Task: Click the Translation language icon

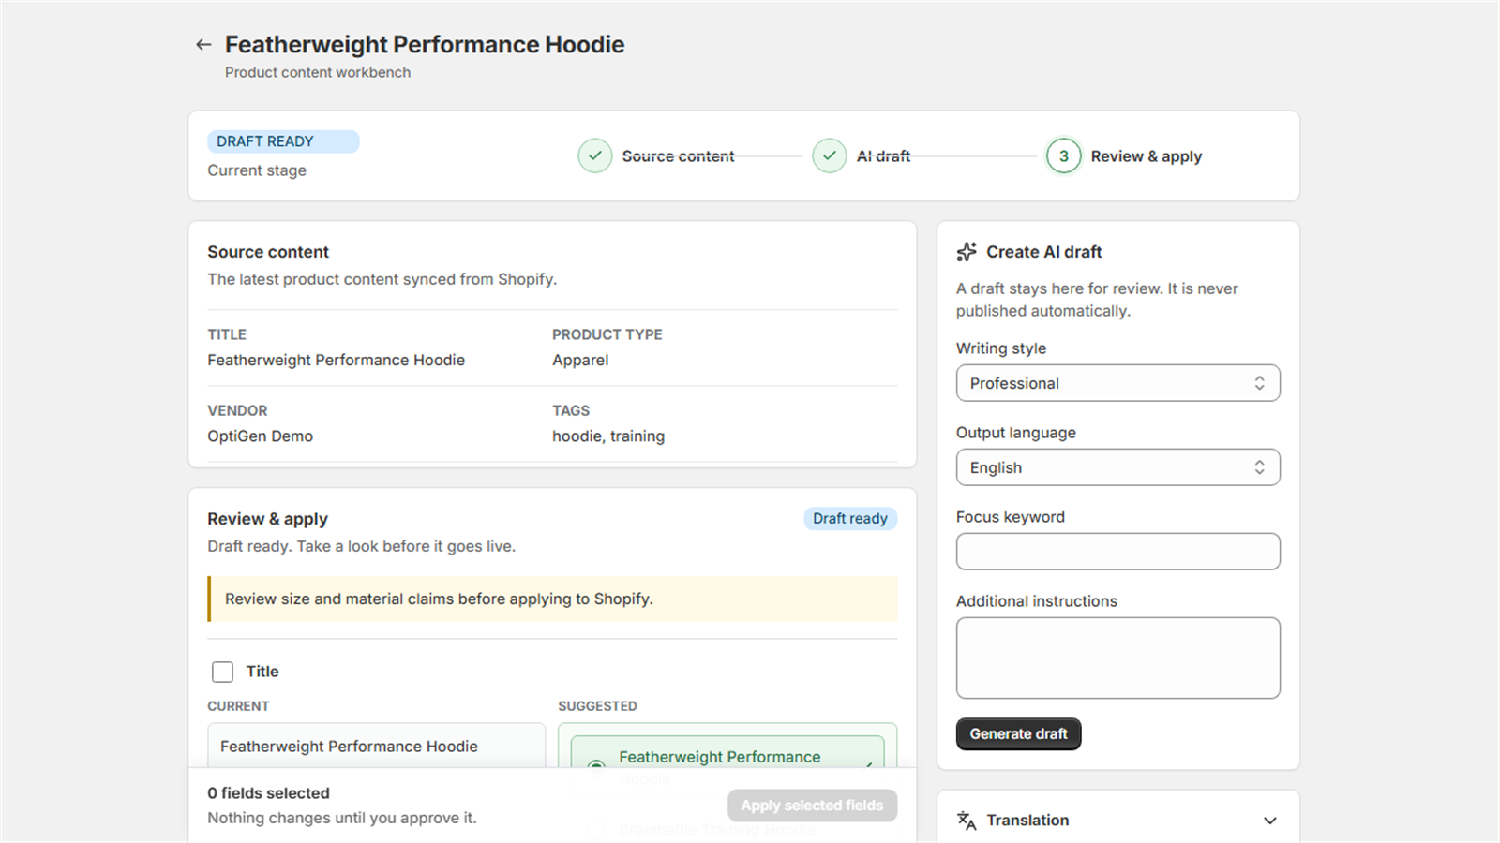Action: [967, 821]
